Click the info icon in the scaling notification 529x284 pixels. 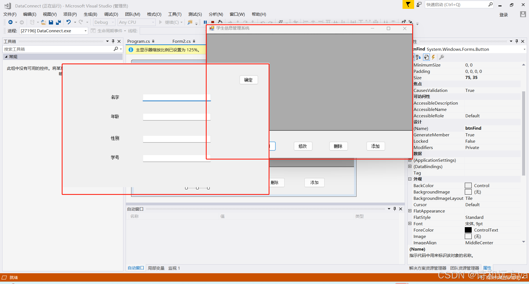coord(131,50)
